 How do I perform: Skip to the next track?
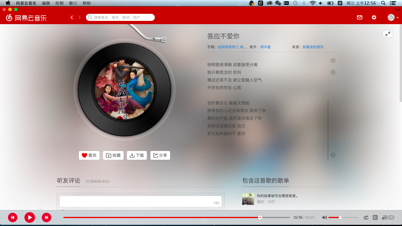click(46, 217)
